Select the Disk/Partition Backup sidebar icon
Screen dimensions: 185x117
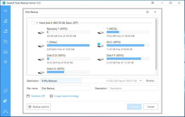point(5,21)
